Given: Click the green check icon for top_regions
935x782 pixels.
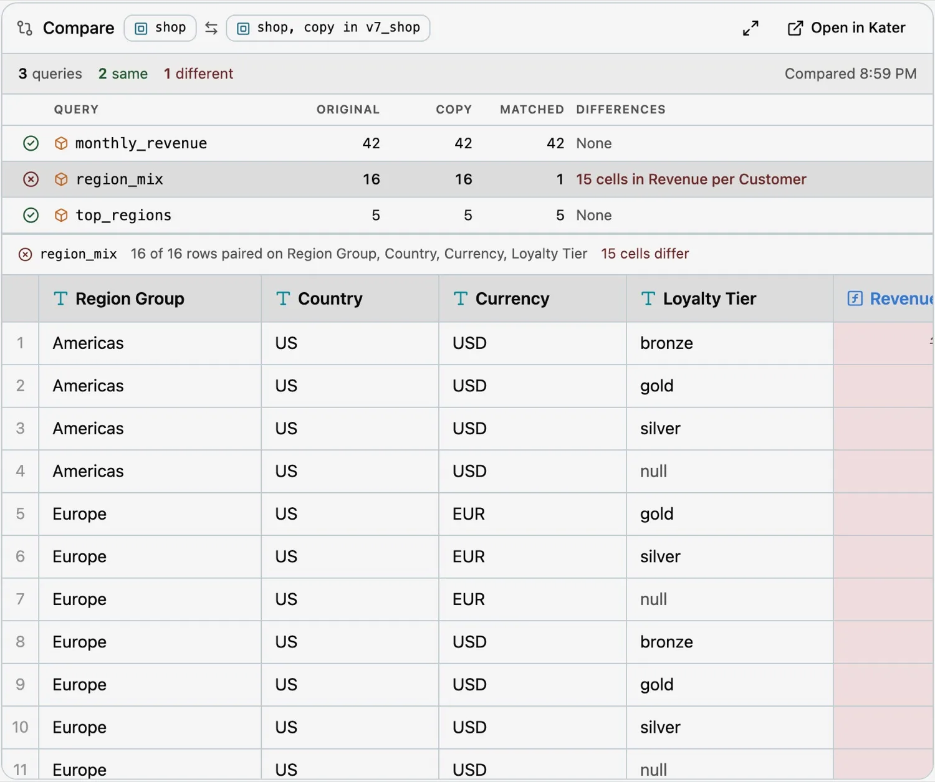Looking at the screenshot, I should pos(31,216).
